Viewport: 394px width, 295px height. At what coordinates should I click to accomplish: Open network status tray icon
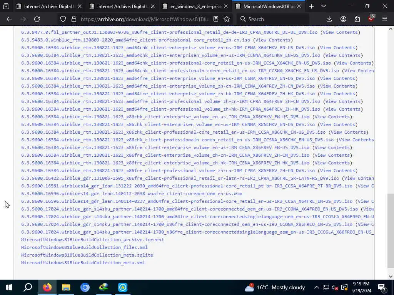click(x=326, y=287)
